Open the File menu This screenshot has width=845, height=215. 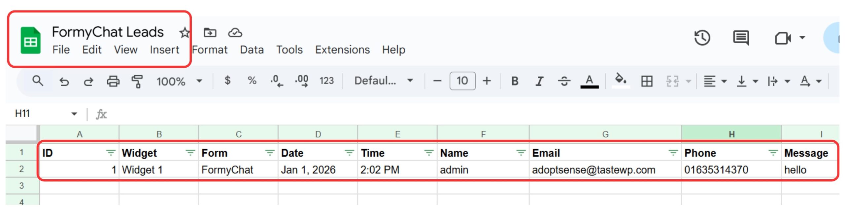pyautogui.click(x=61, y=50)
